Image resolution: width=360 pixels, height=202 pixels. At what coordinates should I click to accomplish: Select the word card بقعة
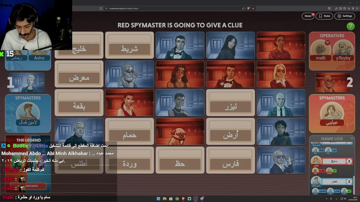[79, 103]
